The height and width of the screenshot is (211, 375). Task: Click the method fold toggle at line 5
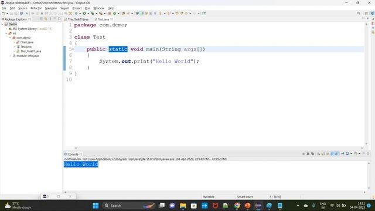[73, 49]
